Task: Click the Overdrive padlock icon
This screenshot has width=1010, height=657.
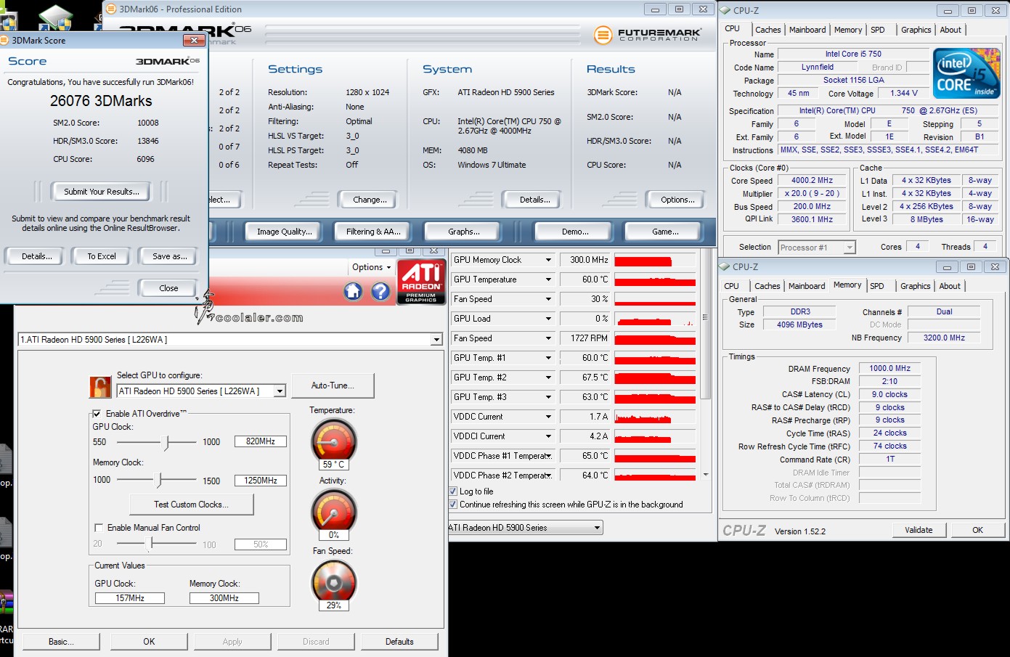Action: tap(100, 387)
